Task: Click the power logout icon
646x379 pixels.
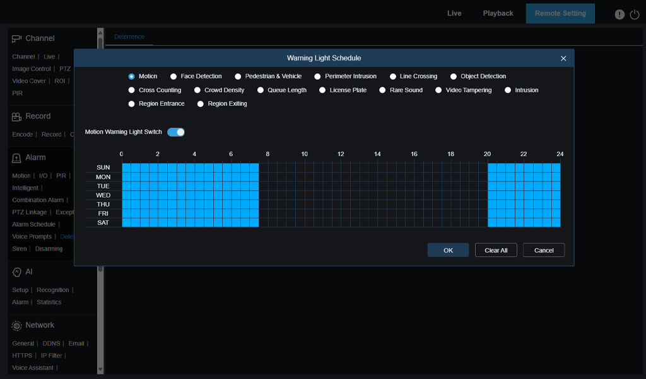Action: [x=635, y=14]
